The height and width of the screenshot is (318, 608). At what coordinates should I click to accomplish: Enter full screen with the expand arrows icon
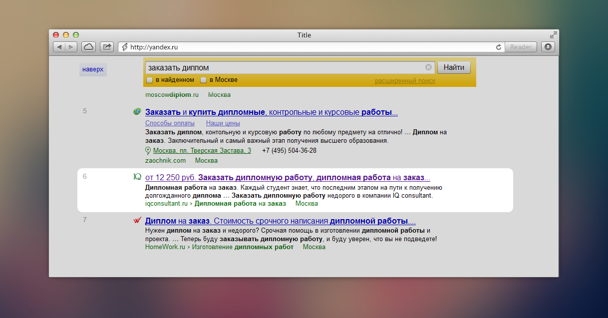553,35
